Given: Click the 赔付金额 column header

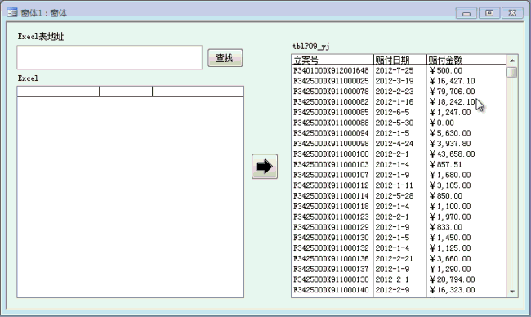Looking at the screenshot, I should tap(466, 60).
